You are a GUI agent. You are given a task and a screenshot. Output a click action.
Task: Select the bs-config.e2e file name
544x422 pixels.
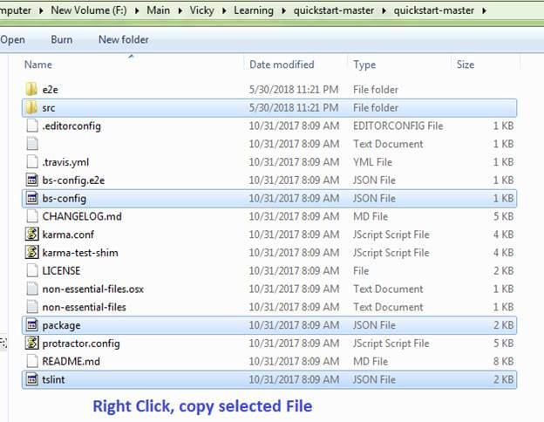(73, 180)
